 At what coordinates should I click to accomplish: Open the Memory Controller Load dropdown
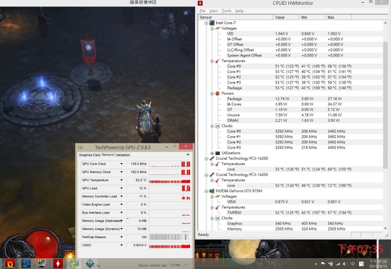122,196
